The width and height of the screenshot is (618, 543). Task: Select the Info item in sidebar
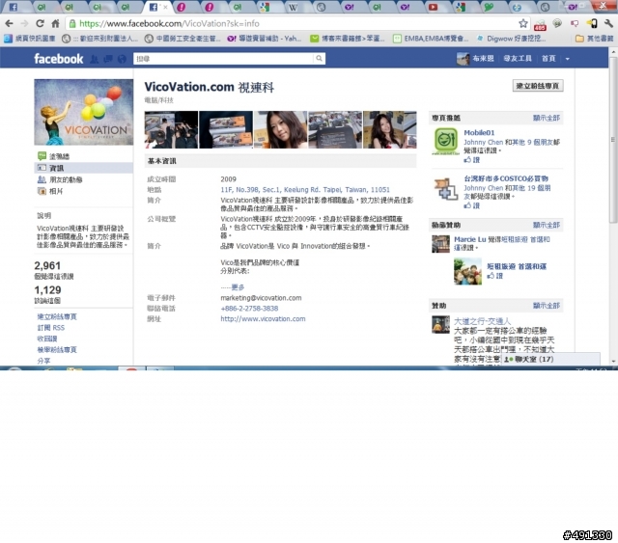click(x=83, y=168)
